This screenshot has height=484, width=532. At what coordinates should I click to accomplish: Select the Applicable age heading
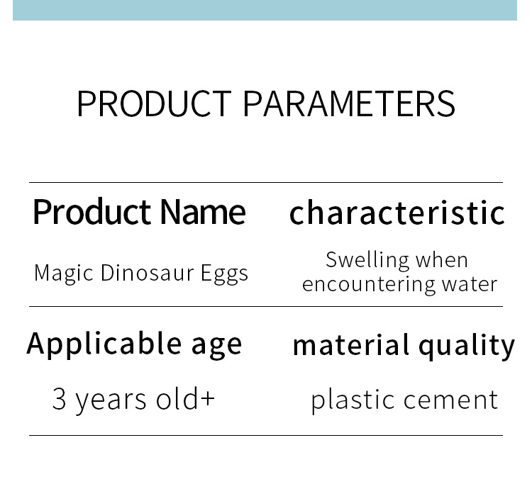click(x=134, y=344)
